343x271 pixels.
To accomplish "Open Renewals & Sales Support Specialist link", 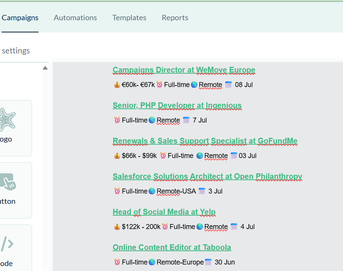I will pyautogui.click(x=205, y=141).
